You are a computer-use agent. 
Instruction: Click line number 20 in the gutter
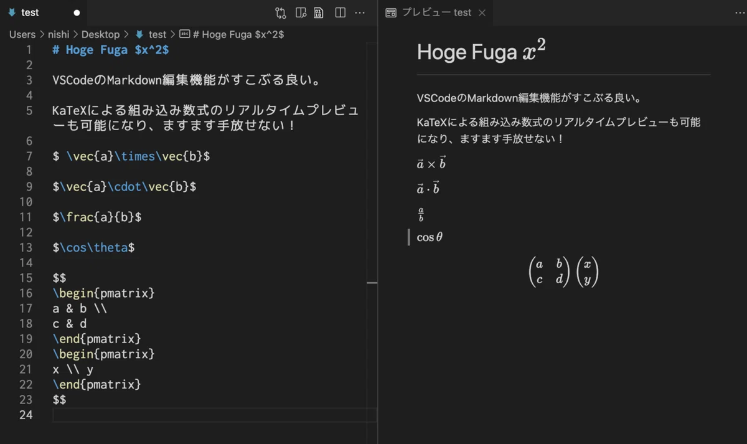tap(26, 354)
